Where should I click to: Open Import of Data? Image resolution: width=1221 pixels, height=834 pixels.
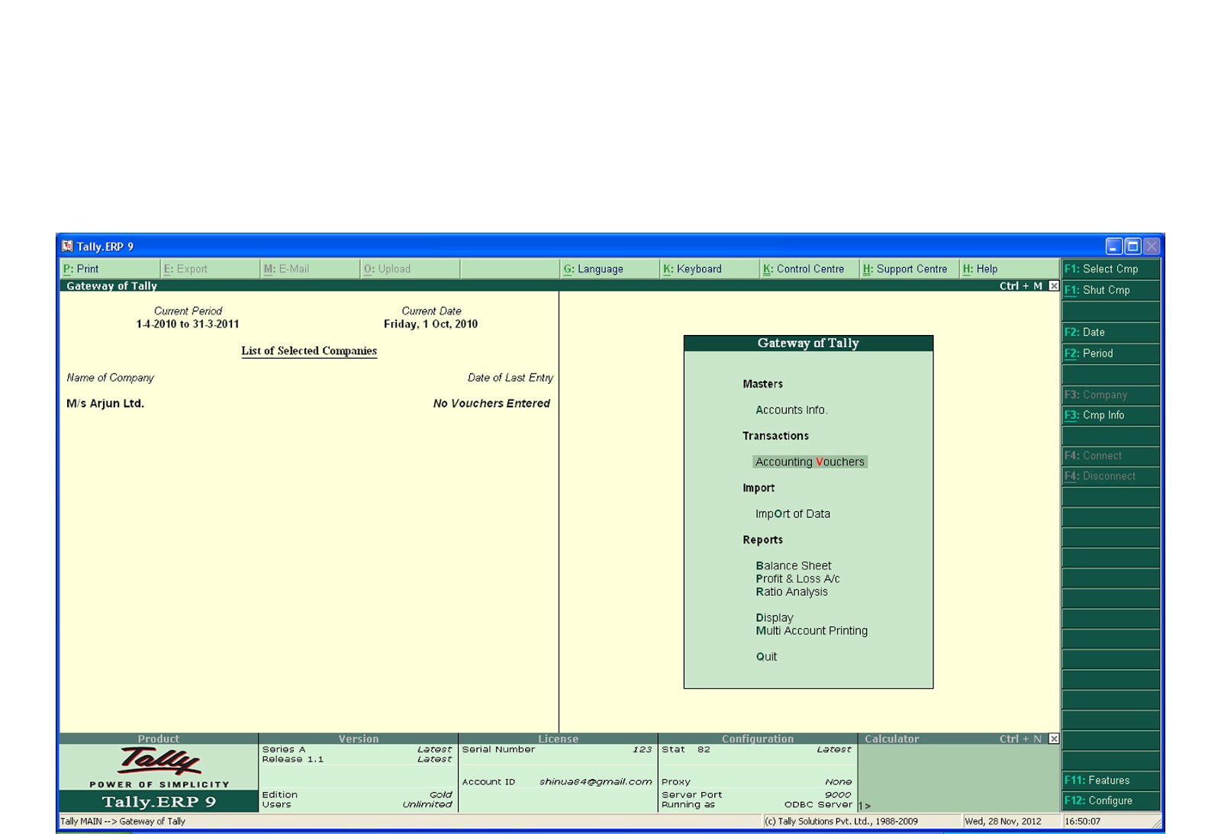pos(793,514)
